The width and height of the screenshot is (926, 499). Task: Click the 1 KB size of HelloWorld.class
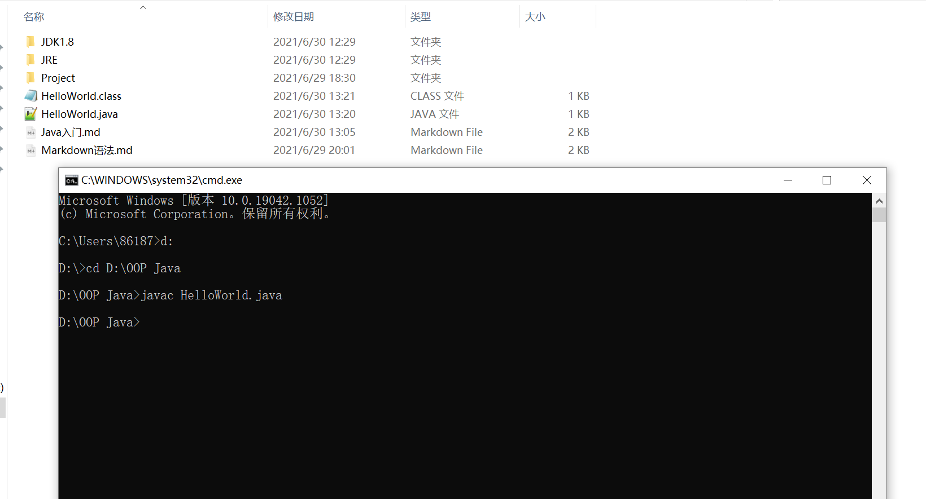[579, 96]
